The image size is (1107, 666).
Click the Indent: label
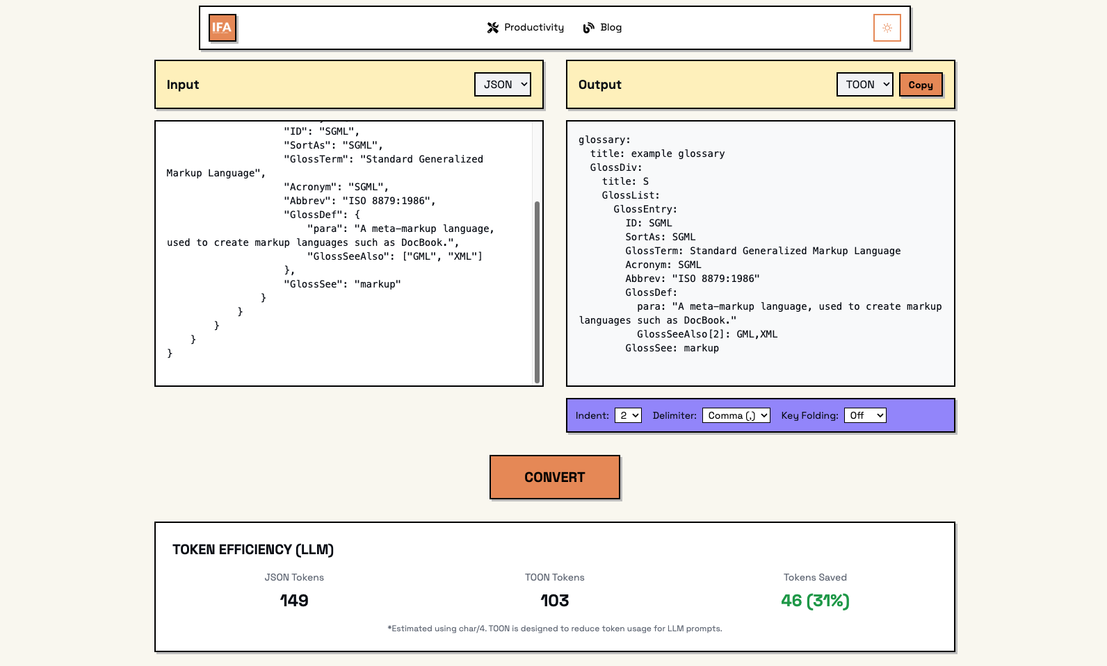(x=592, y=415)
